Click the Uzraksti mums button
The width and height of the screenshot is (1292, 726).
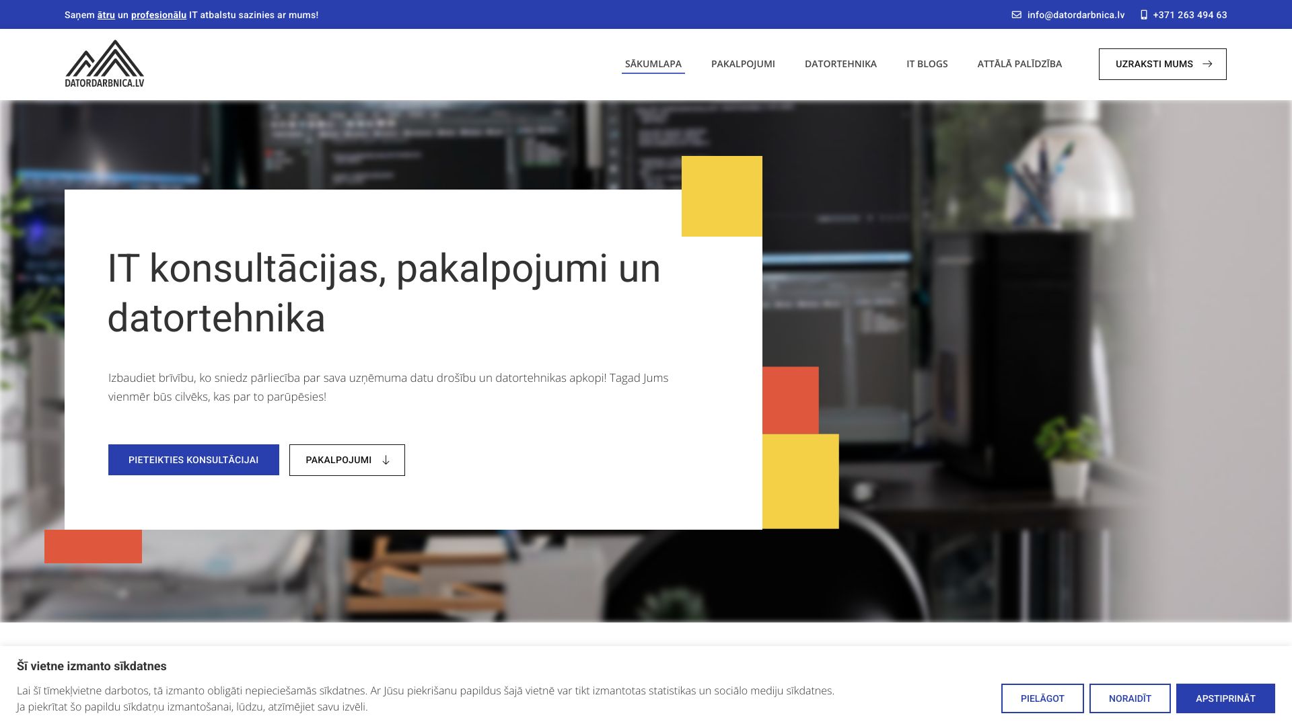click(x=1153, y=64)
